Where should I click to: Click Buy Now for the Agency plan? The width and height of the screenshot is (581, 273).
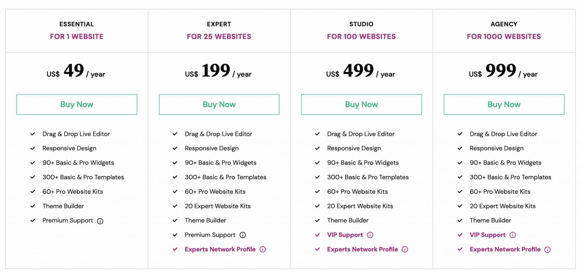tap(504, 104)
